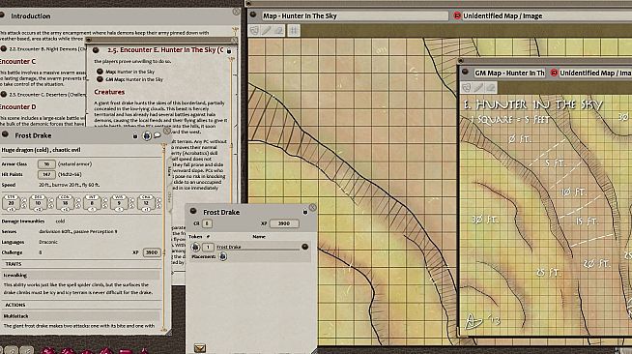632x354 pixels.
Task: Select eraser tool in GM Map window
Action: coord(491,87)
